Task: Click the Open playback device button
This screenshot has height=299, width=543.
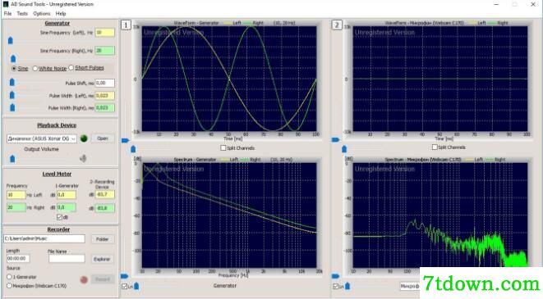Action: tap(103, 138)
